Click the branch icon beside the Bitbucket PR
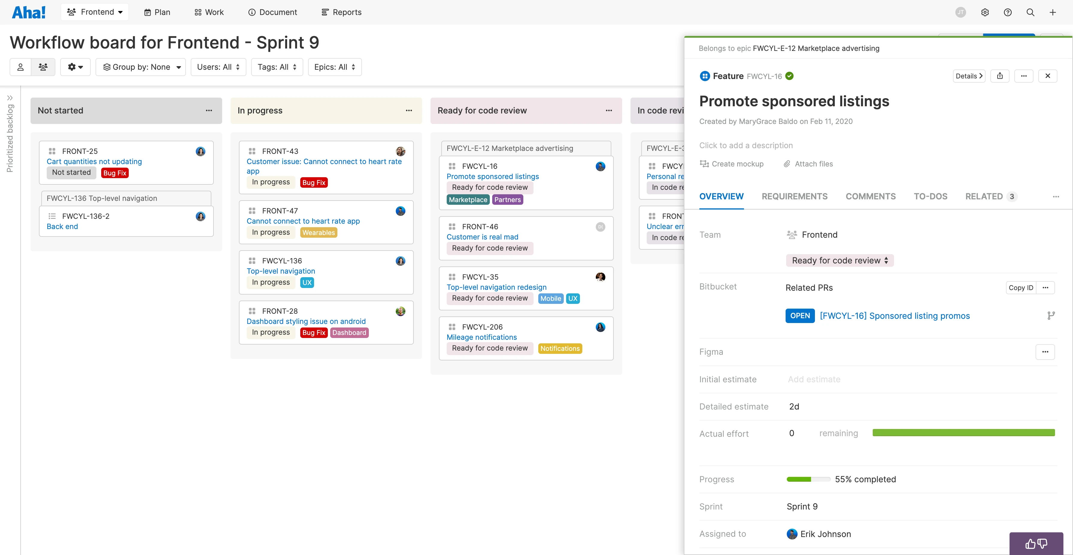The width and height of the screenshot is (1073, 555). [1051, 315]
